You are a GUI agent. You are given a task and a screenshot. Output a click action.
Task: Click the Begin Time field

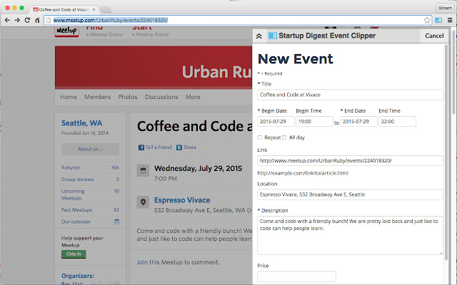[x=314, y=122]
